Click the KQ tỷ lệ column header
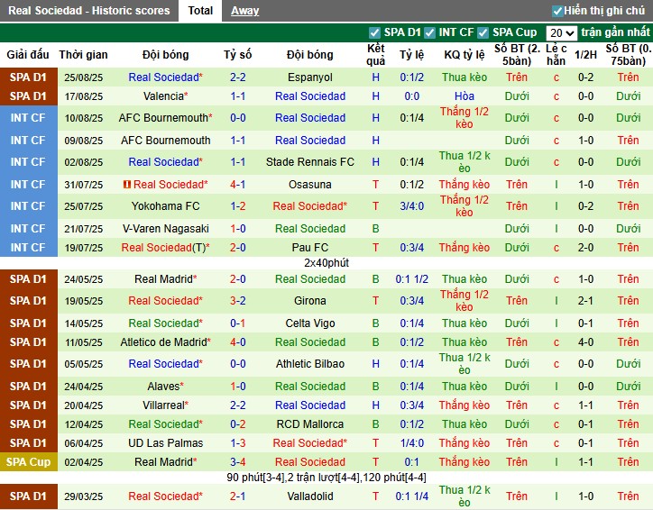The width and height of the screenshot is (653, 510). coord(464,54)
